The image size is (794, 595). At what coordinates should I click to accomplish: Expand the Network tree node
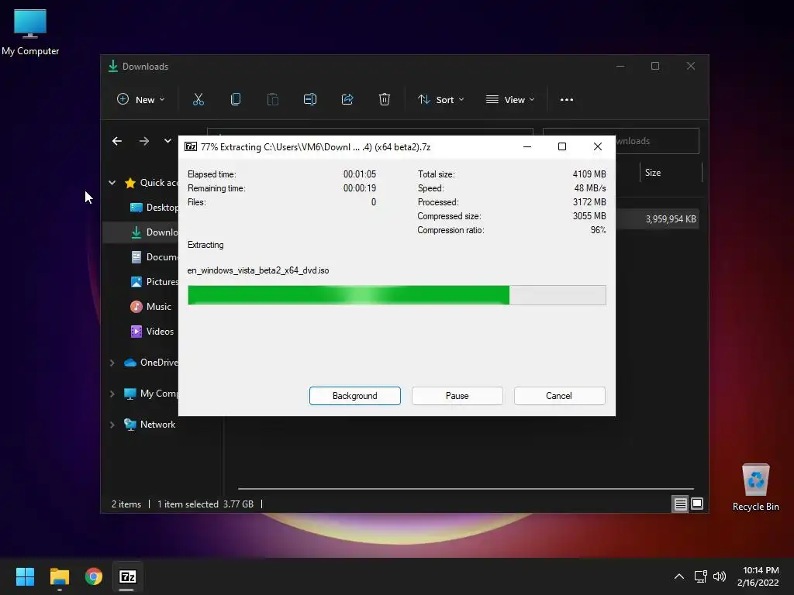point(112,425)
